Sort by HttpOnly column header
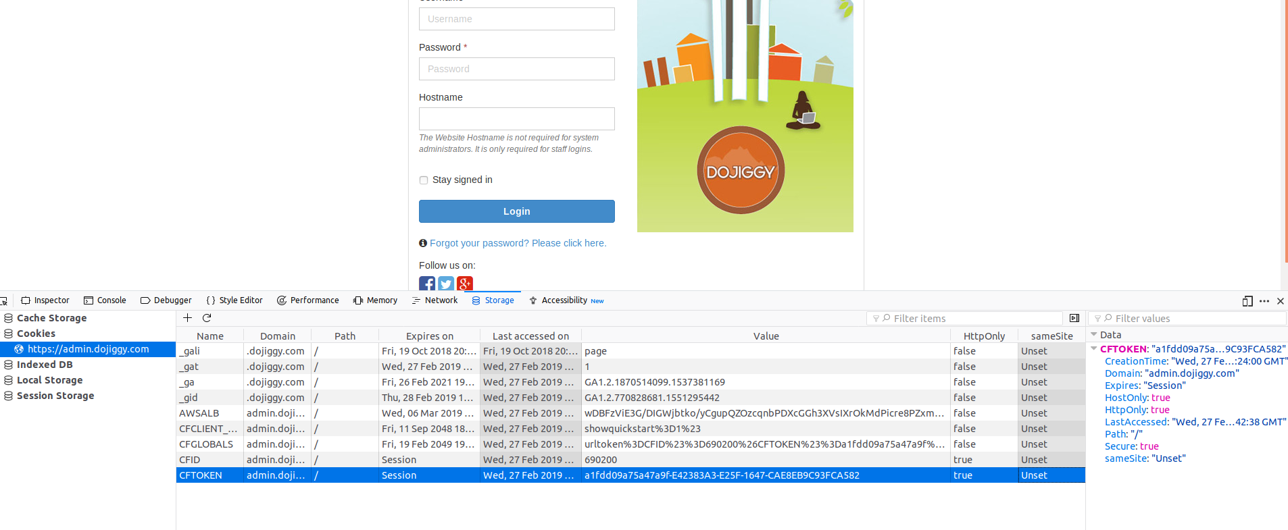The image size is (1288, 530). pos(985,336)
